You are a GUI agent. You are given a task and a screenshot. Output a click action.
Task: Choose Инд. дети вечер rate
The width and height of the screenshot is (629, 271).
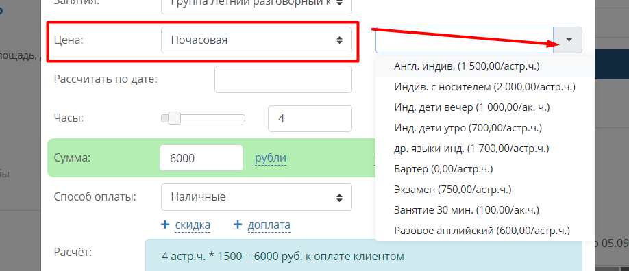coord(484,107)
